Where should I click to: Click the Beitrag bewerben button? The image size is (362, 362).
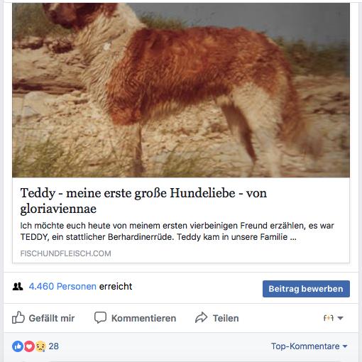306,289
